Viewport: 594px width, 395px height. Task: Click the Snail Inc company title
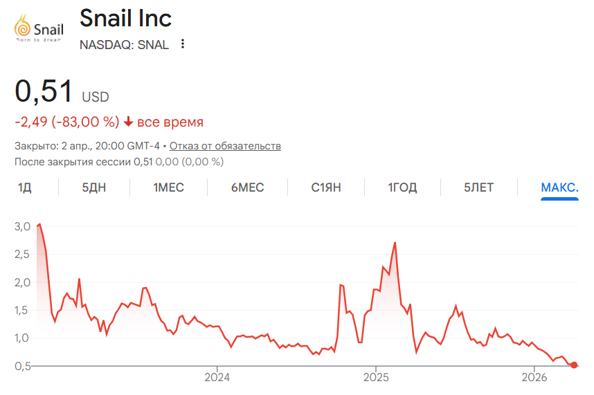[x=125, y=18]
